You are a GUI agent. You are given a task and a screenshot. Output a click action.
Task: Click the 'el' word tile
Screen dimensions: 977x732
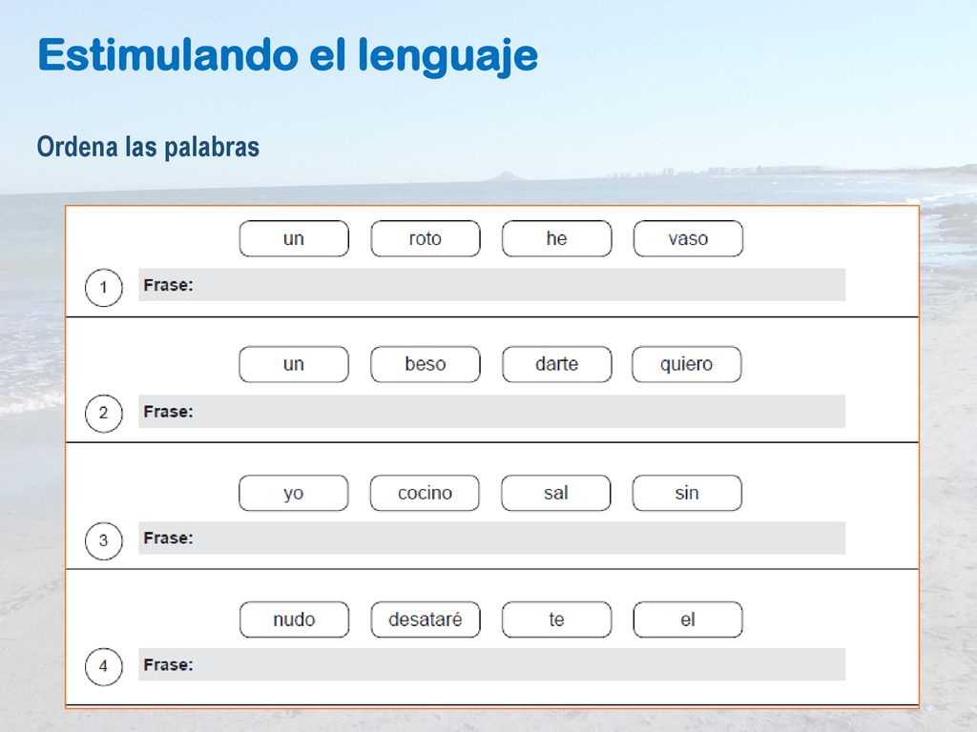pyautogui.click(x=689, y=620)
